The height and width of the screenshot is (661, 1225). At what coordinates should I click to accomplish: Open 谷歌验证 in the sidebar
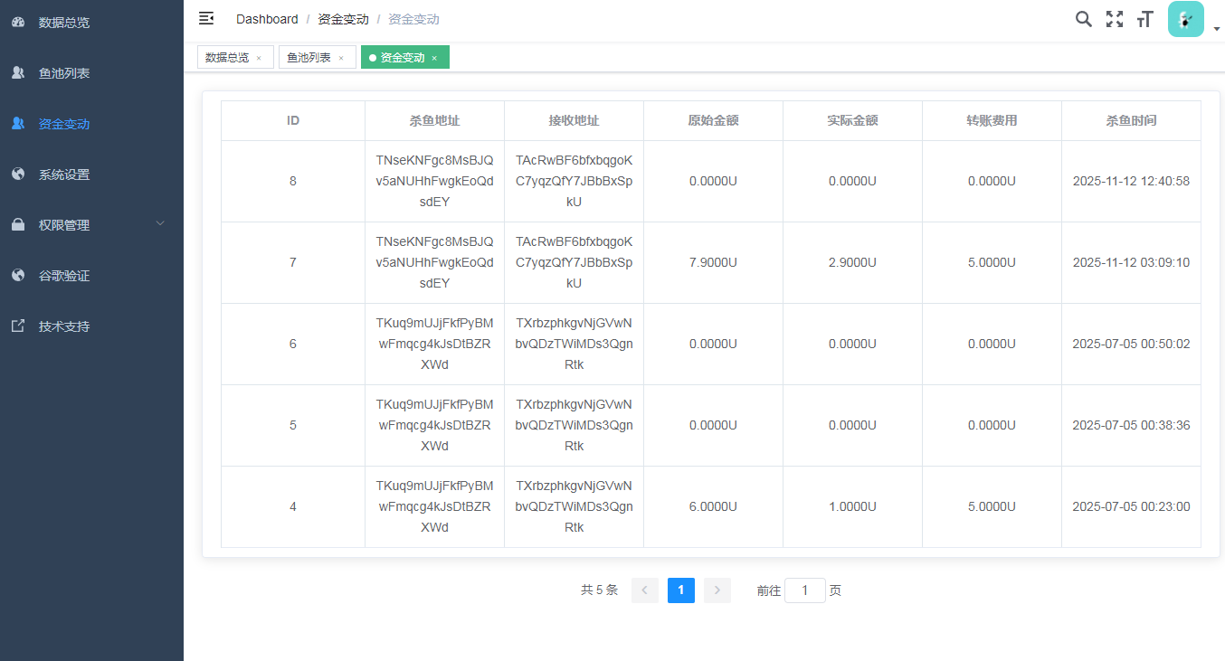[x=64, y=276]
